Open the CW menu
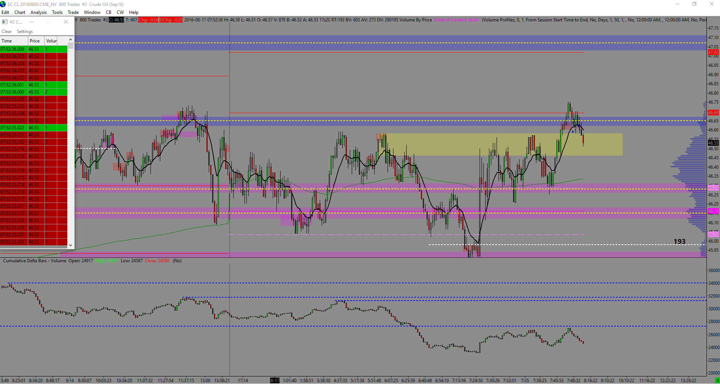This screenshot has height=384, width=720. tap(120, 12)
